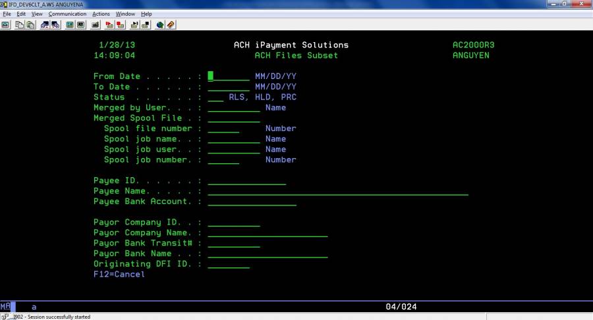Place cursor in Spool job name field
The height and width of the screenshot is (320, 593).
(x=233, y=139)
